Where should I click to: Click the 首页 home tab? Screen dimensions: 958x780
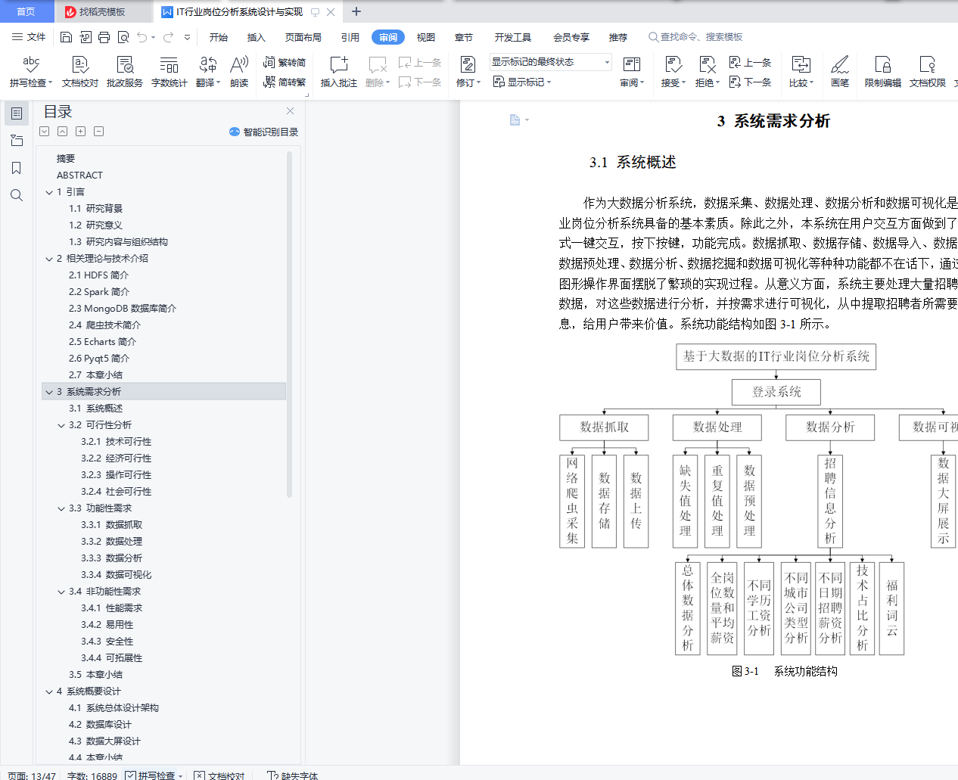point(26,11)
